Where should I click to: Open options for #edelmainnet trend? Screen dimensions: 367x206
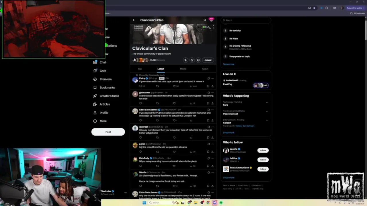click(x=267, y=111)
